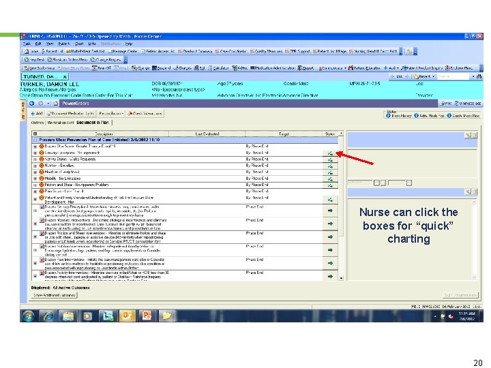Open the Task menu
This screenshot has height=368, width=491.
(27, 44)
